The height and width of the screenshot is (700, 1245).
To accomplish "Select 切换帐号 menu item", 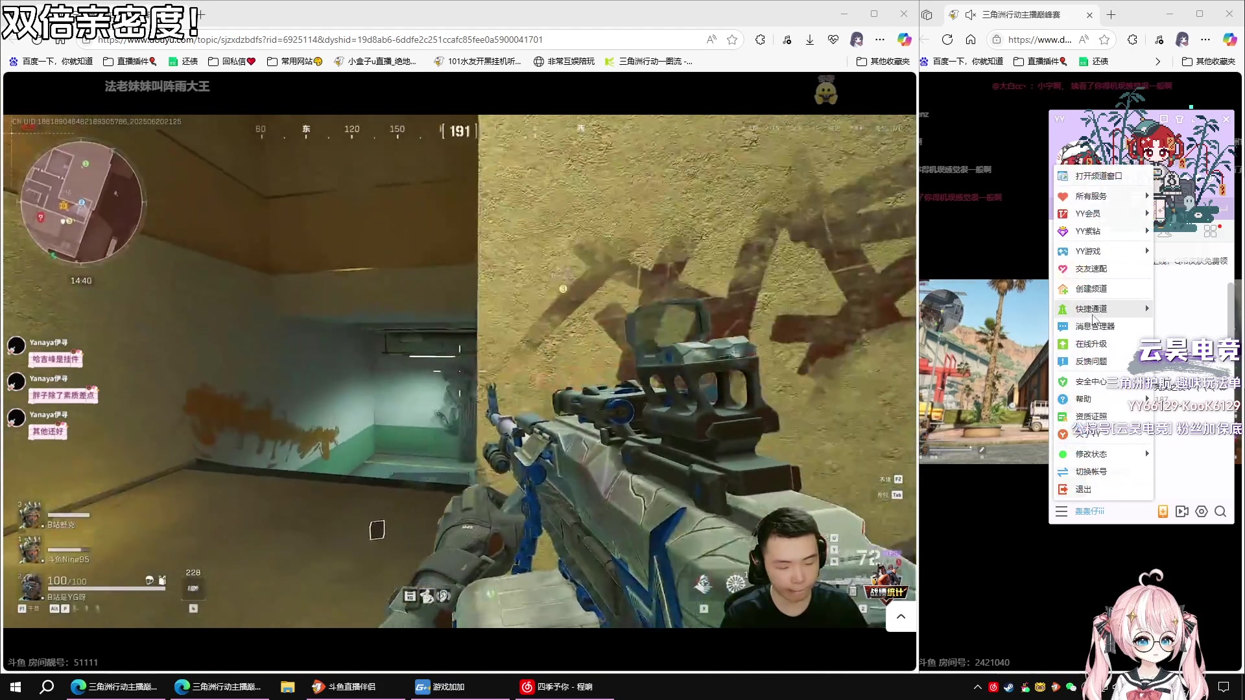I will point(1104,471).
